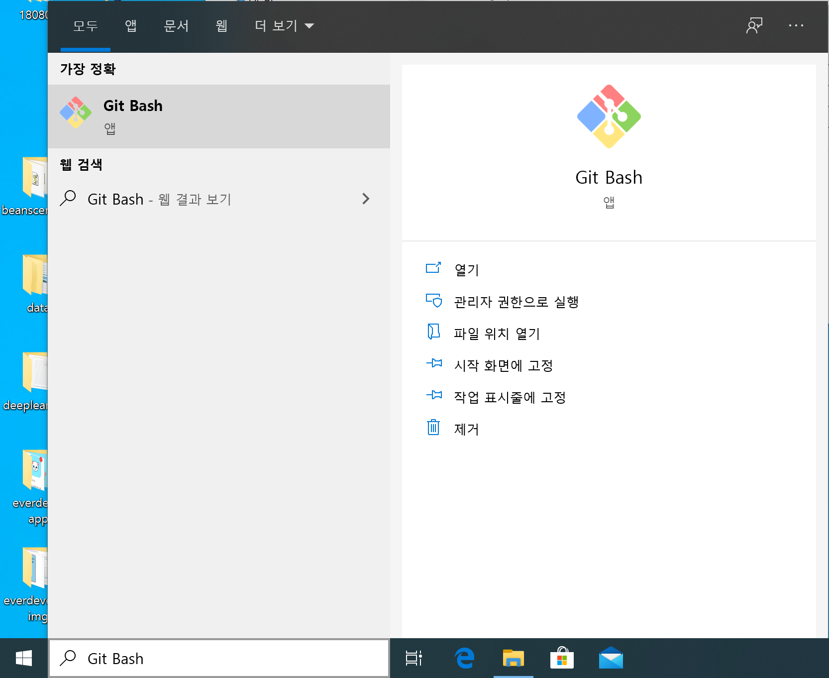Click 제거 to uninstall
829x678 pixels.
tap(467, 429)
